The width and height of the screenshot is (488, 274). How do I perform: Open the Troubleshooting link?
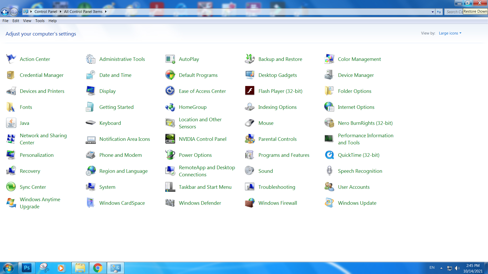coord(277,187)
